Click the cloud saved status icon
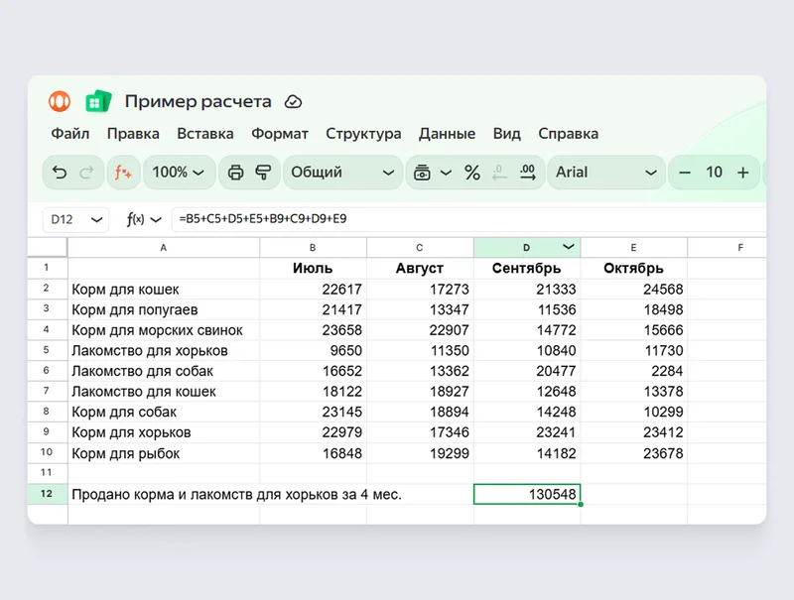794x600 pixels. click(293, 102)
